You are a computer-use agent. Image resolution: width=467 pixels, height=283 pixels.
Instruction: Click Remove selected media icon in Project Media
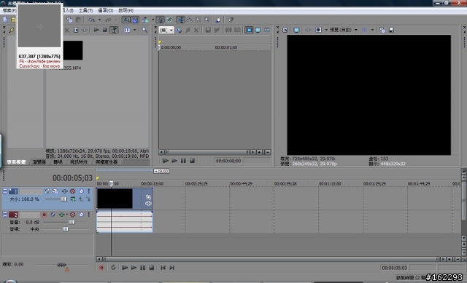pos(67,30)
